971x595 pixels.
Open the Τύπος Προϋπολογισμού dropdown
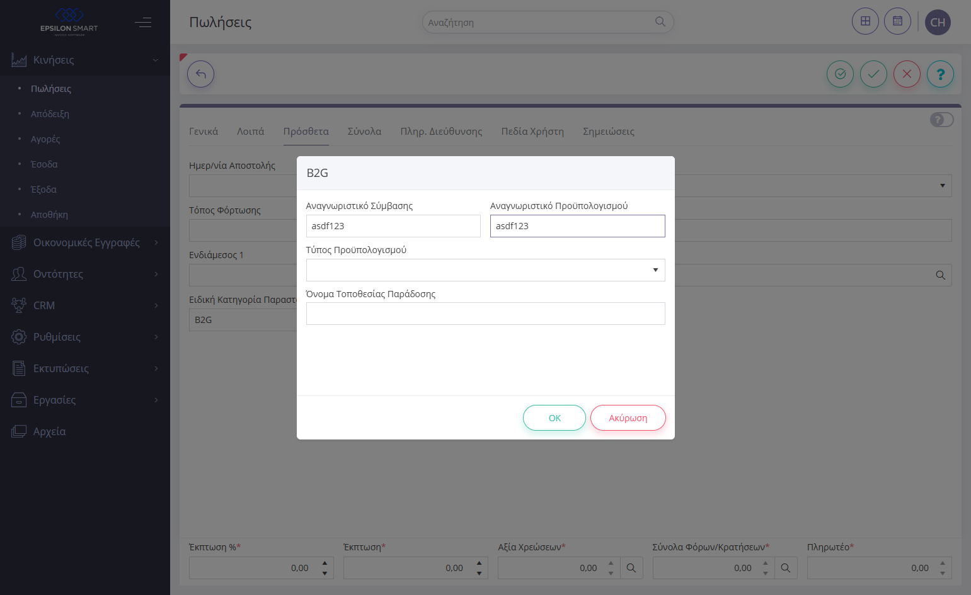pyautogui.click(x=485, y=270)
